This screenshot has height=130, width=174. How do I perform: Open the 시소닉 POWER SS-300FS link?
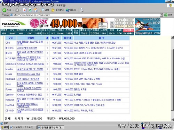coord(29,89)
